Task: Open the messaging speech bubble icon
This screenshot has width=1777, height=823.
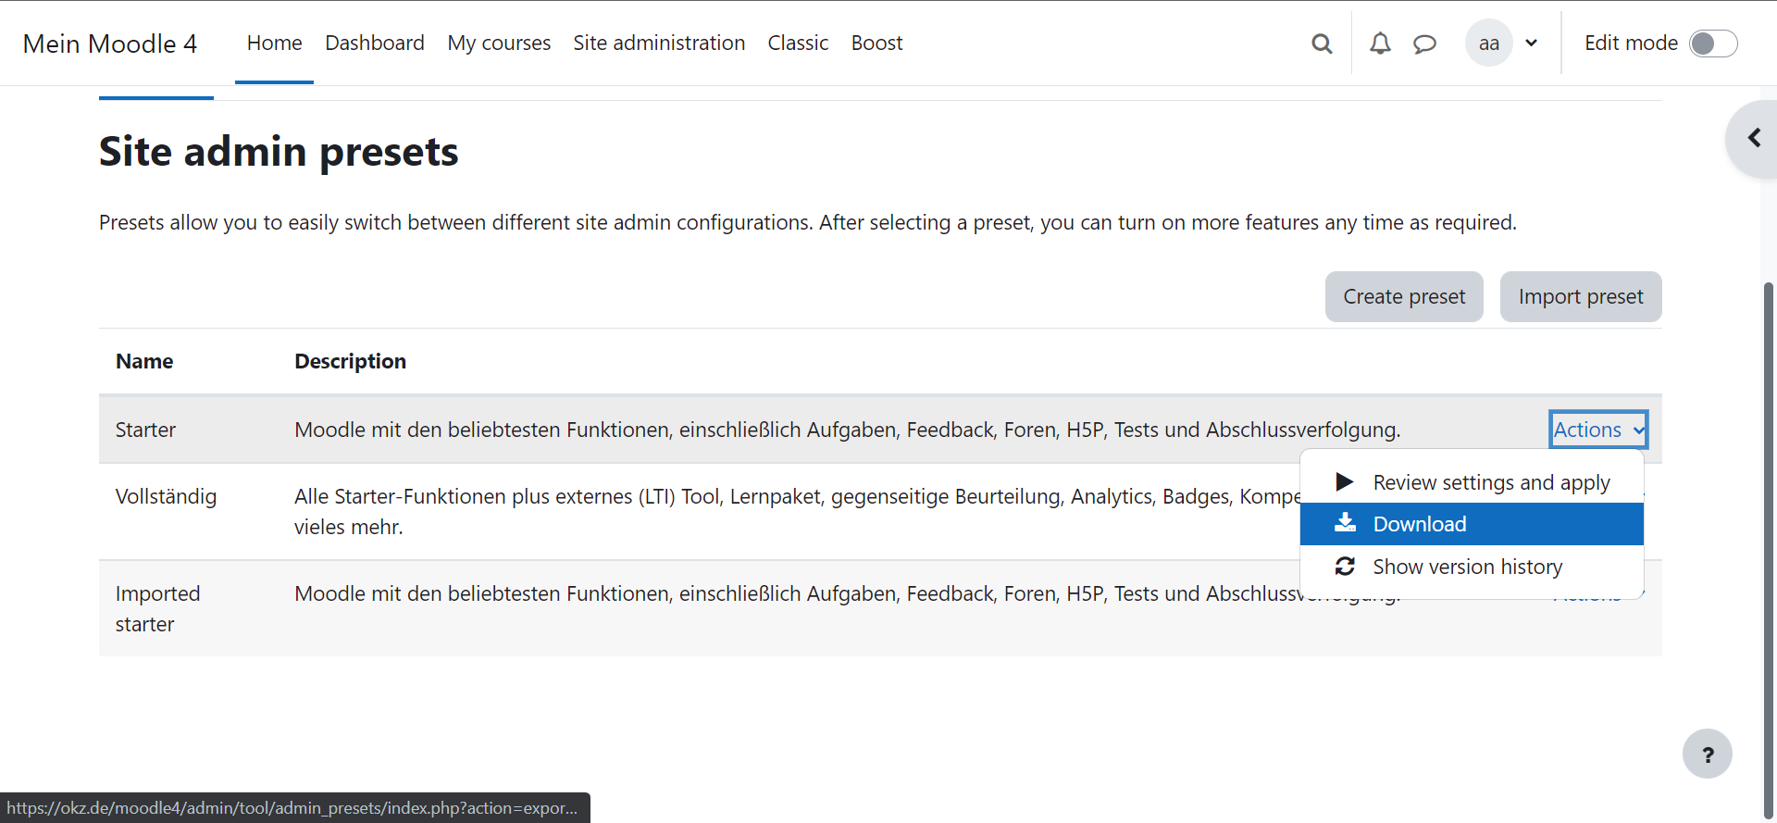Action: pyautogui.click(x=1424, y=44)
